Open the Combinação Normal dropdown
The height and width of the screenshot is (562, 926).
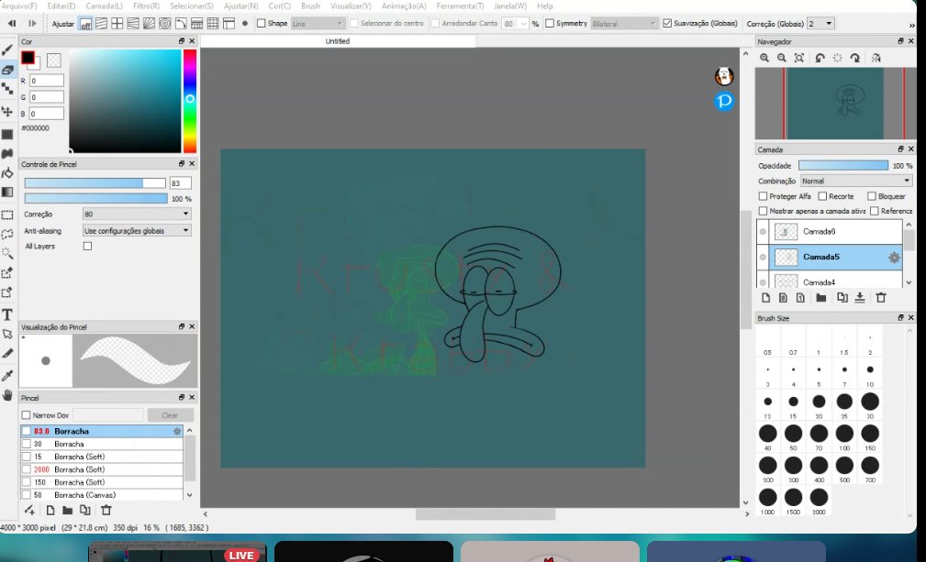click(856, 181)
